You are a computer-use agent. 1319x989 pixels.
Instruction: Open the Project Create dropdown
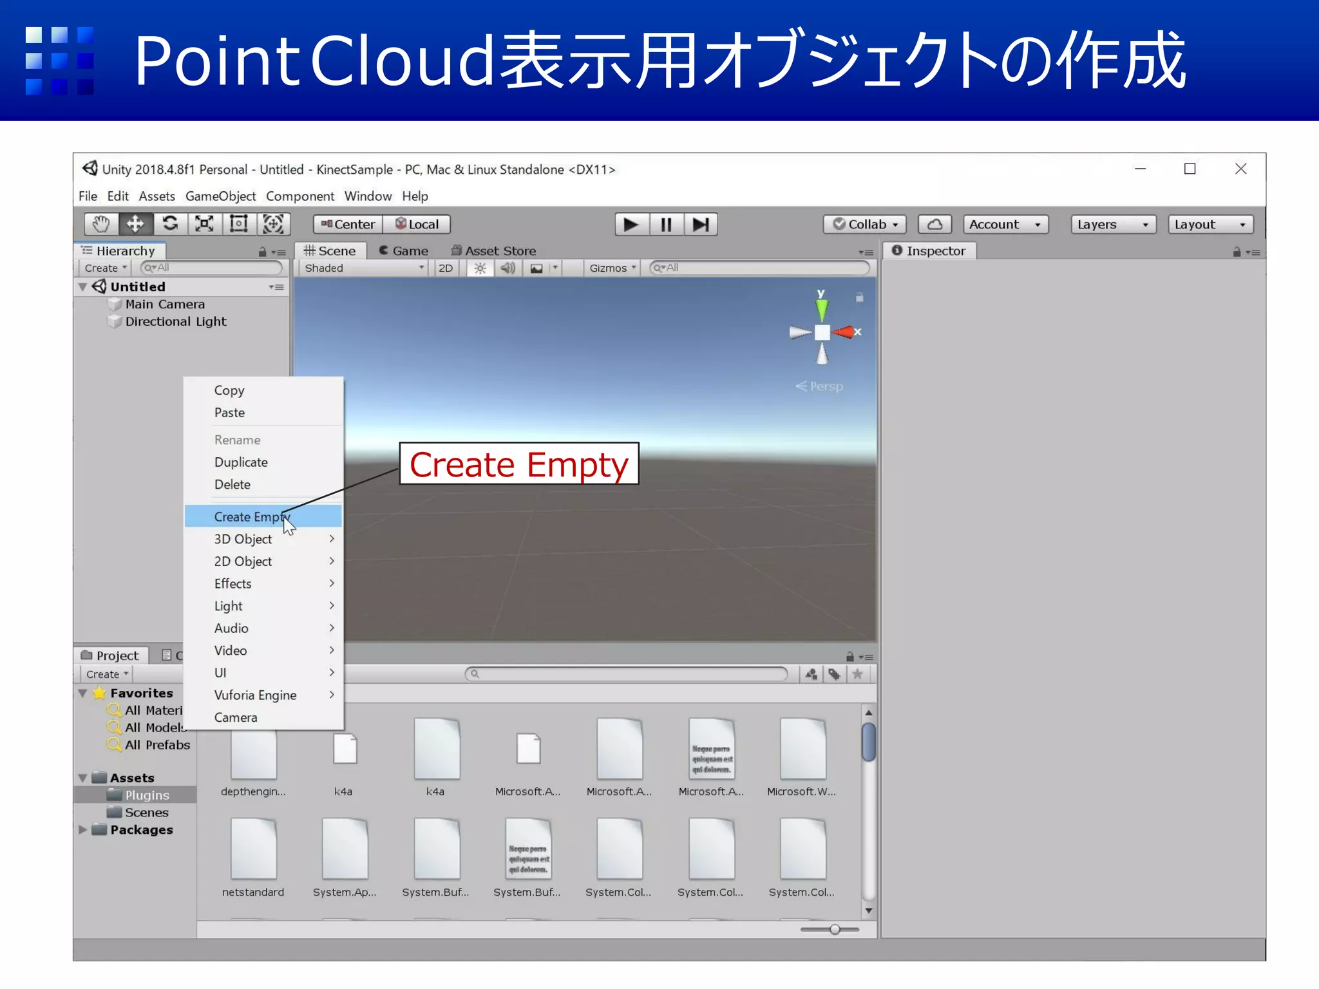(107, 674)
